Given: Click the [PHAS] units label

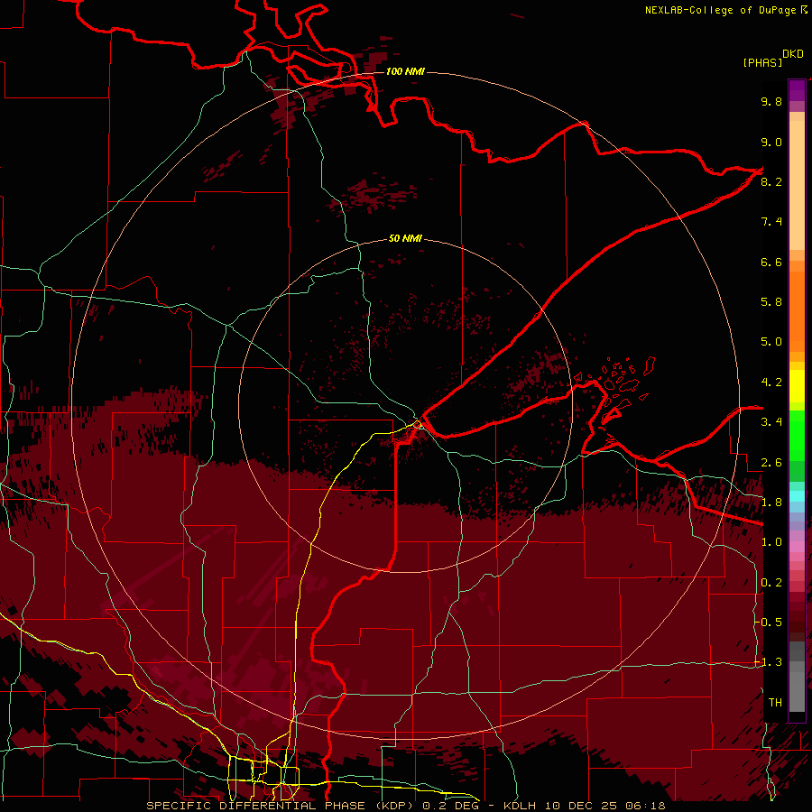Looking at the screenshot, I should pos(762,62).
